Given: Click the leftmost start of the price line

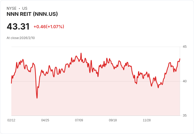Looking at the screenshot, I should (x=11, y=83).
